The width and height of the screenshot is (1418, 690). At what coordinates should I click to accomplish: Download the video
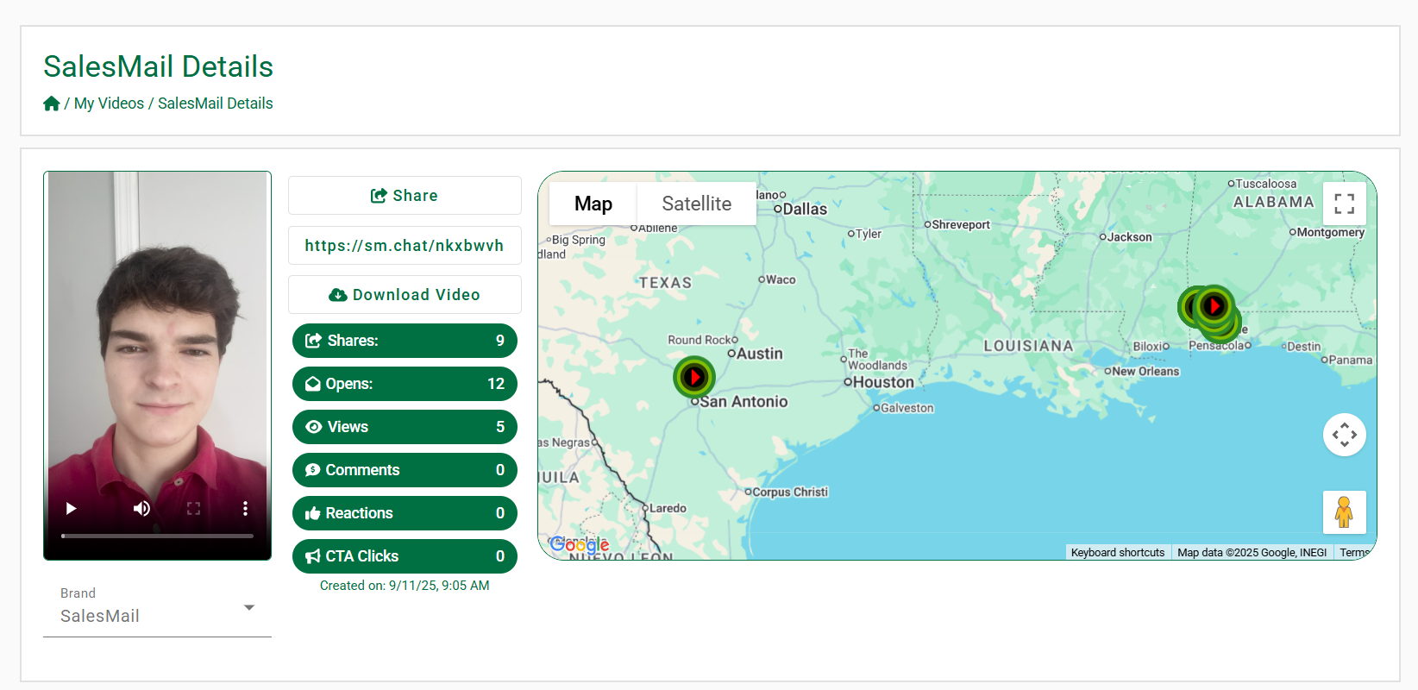[x=405, y=295]
